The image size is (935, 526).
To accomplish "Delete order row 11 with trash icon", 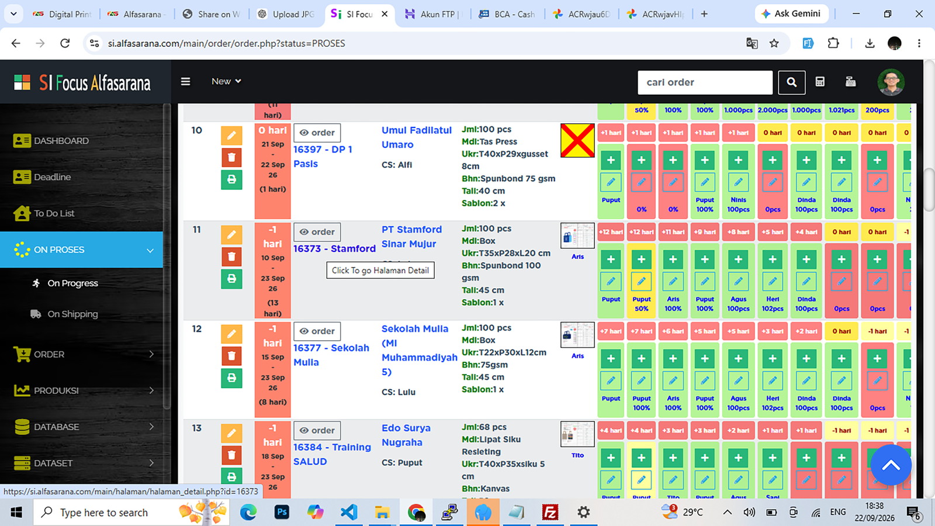I will point(231,257).
